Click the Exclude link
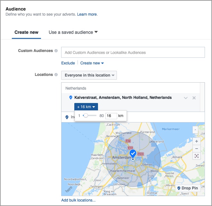Screen dimensions: 212x206 pyautogui.click(x=68, y=63)
